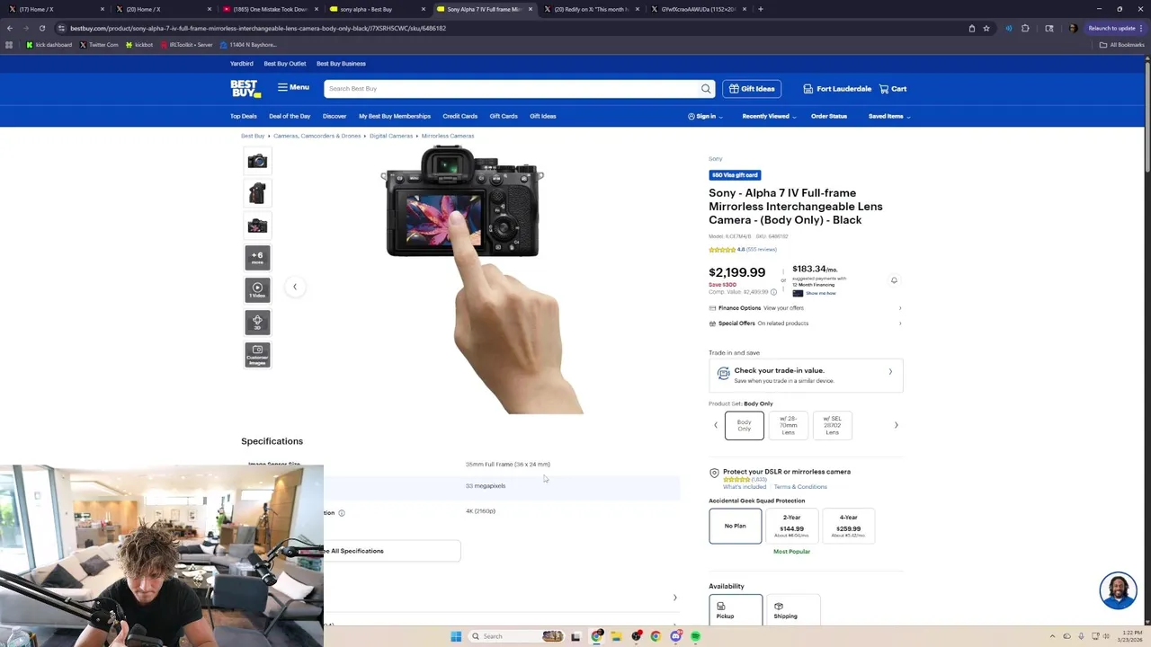Open protection Terms & Conditions link
Screen dimensions: 1151x647
tap(800, 487)
